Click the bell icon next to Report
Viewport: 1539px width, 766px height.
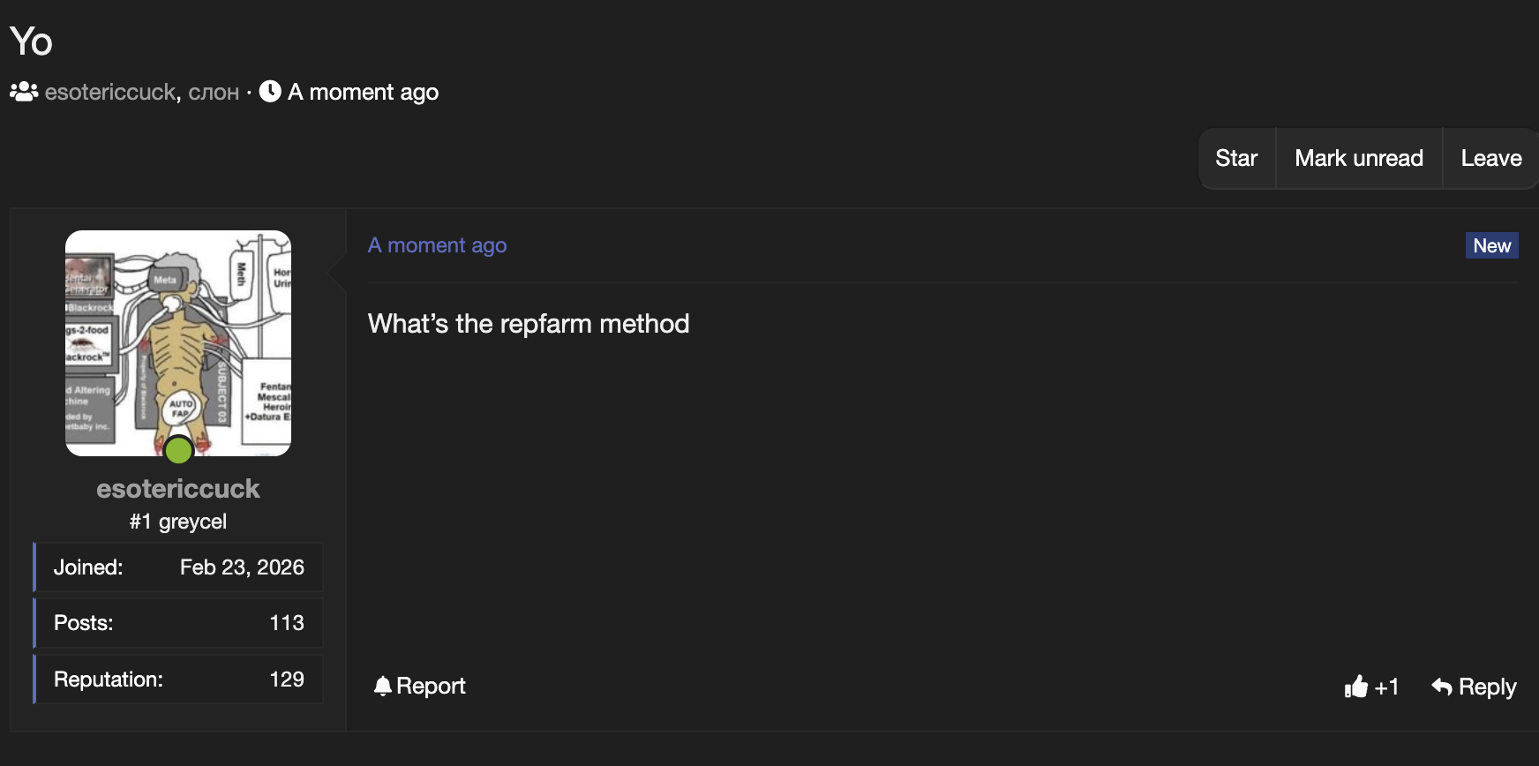pyautogui.click(x=383, y=686)
